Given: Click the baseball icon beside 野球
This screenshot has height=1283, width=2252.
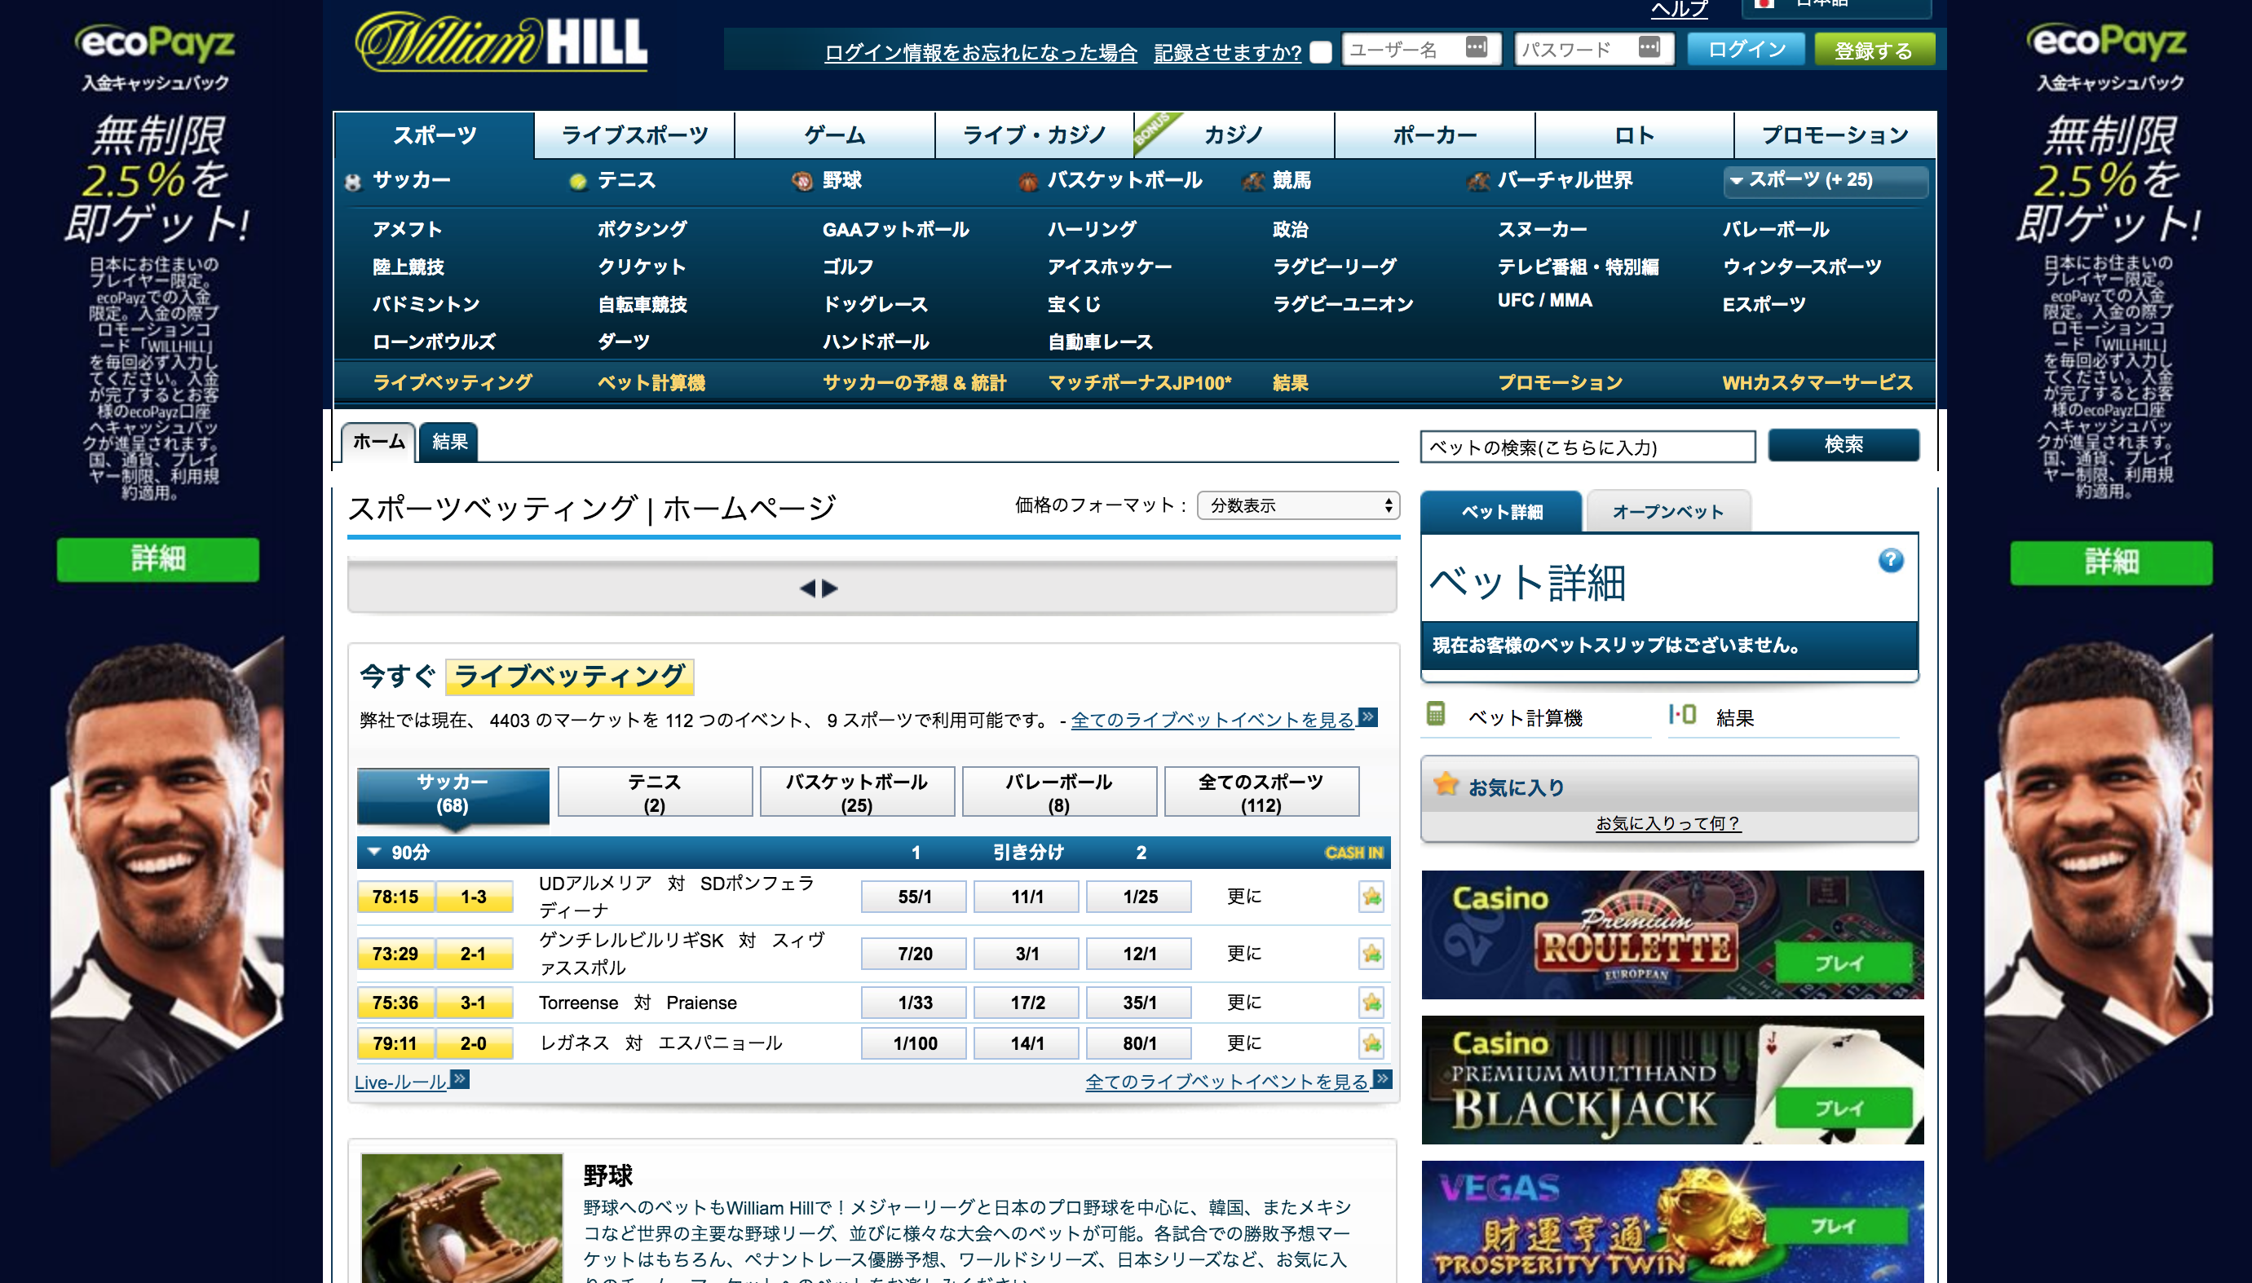Looking at the screenshot, I should (802, 182).
